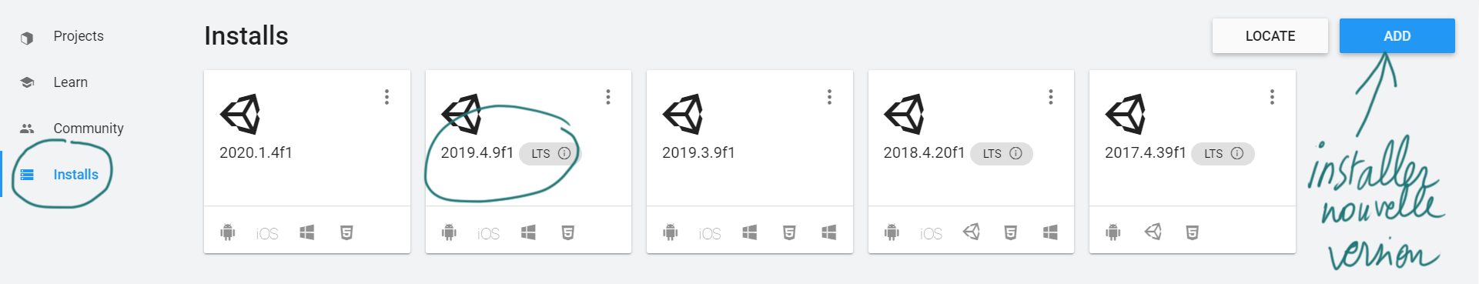Open options menu for Unity 2020.1.4f1

tap(386, 97)
